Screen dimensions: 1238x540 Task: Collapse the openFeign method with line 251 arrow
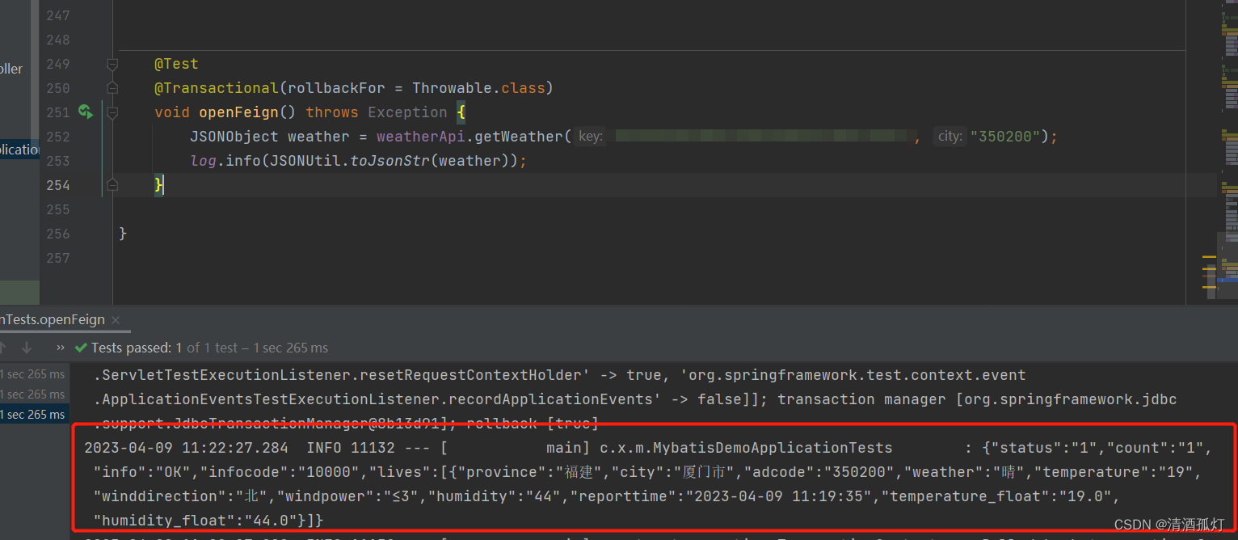(x=112, y=112)
